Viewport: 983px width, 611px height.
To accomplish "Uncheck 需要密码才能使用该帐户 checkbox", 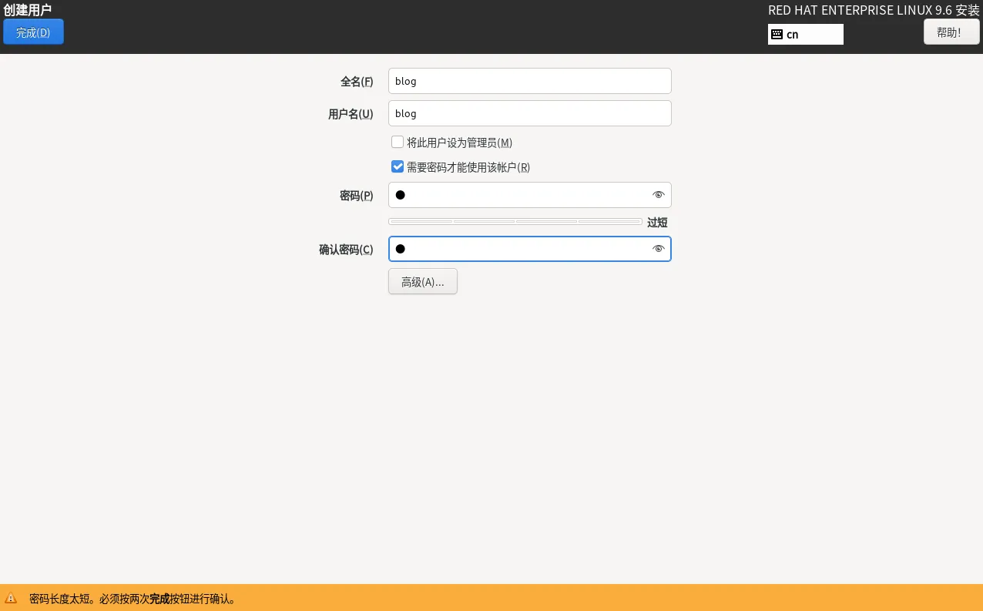I will click(x=398, y=166).
